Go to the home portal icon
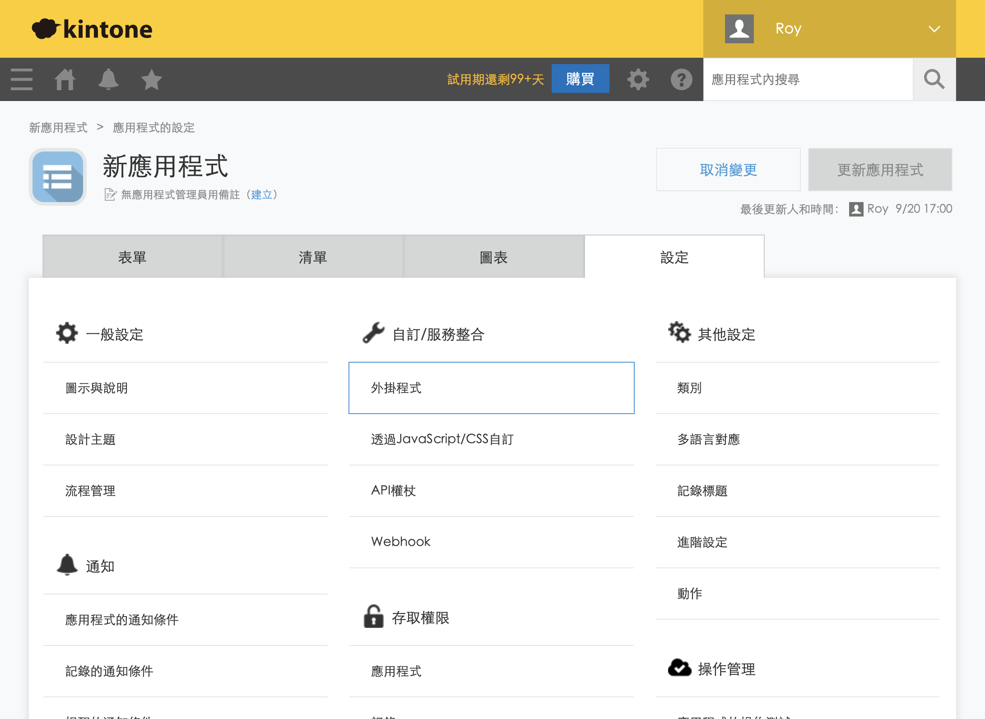 65,79
